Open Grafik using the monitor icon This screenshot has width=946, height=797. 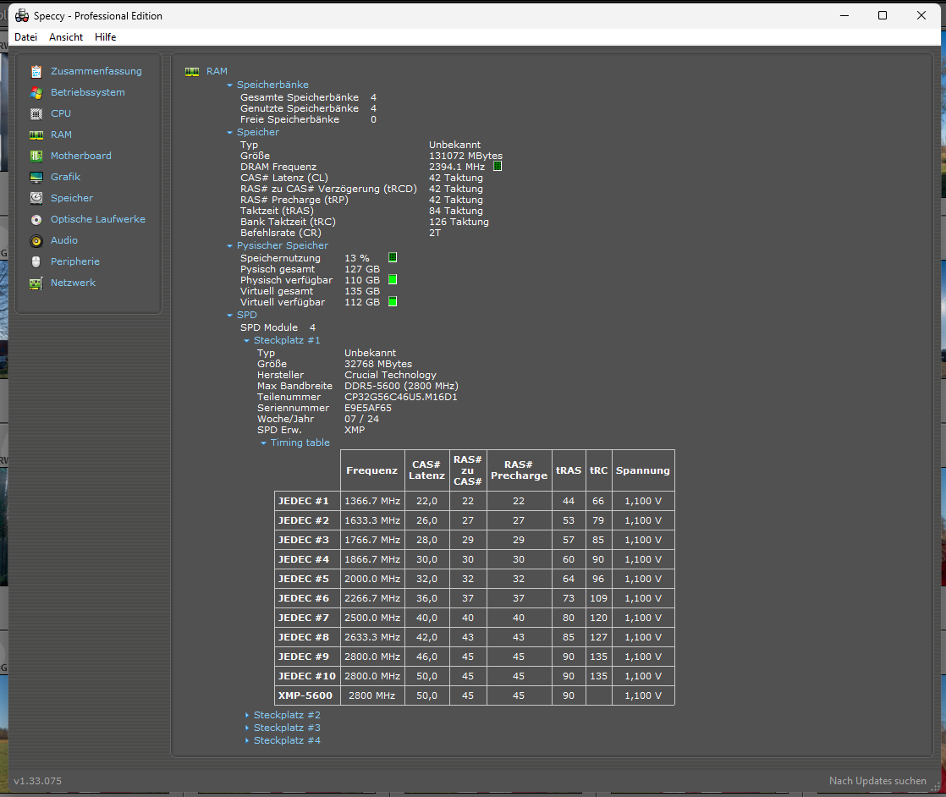[x=36, y=177]
